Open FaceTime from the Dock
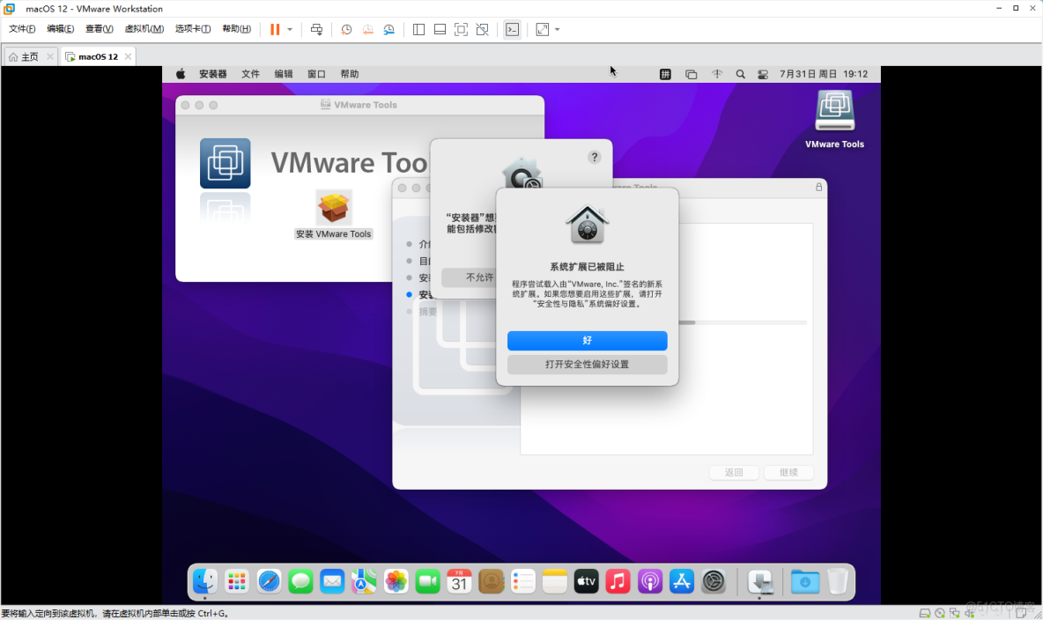This screenshot has width=1043, height=620. pos(428,581)
